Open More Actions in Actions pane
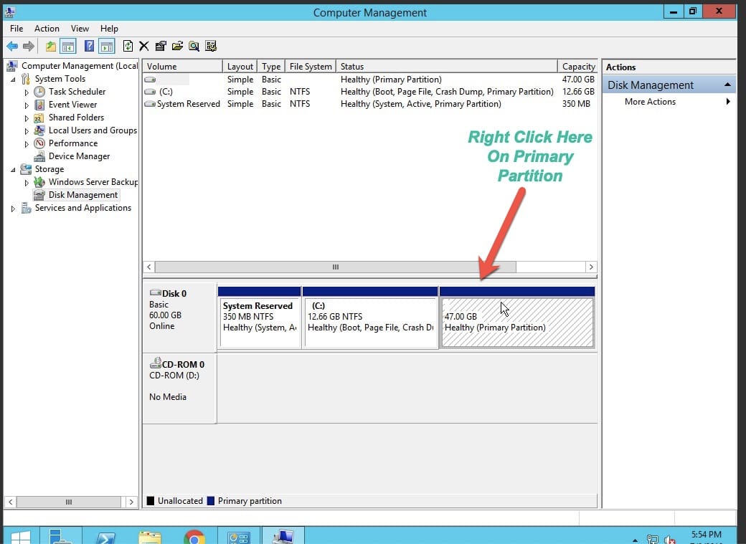 pos(650,102)
